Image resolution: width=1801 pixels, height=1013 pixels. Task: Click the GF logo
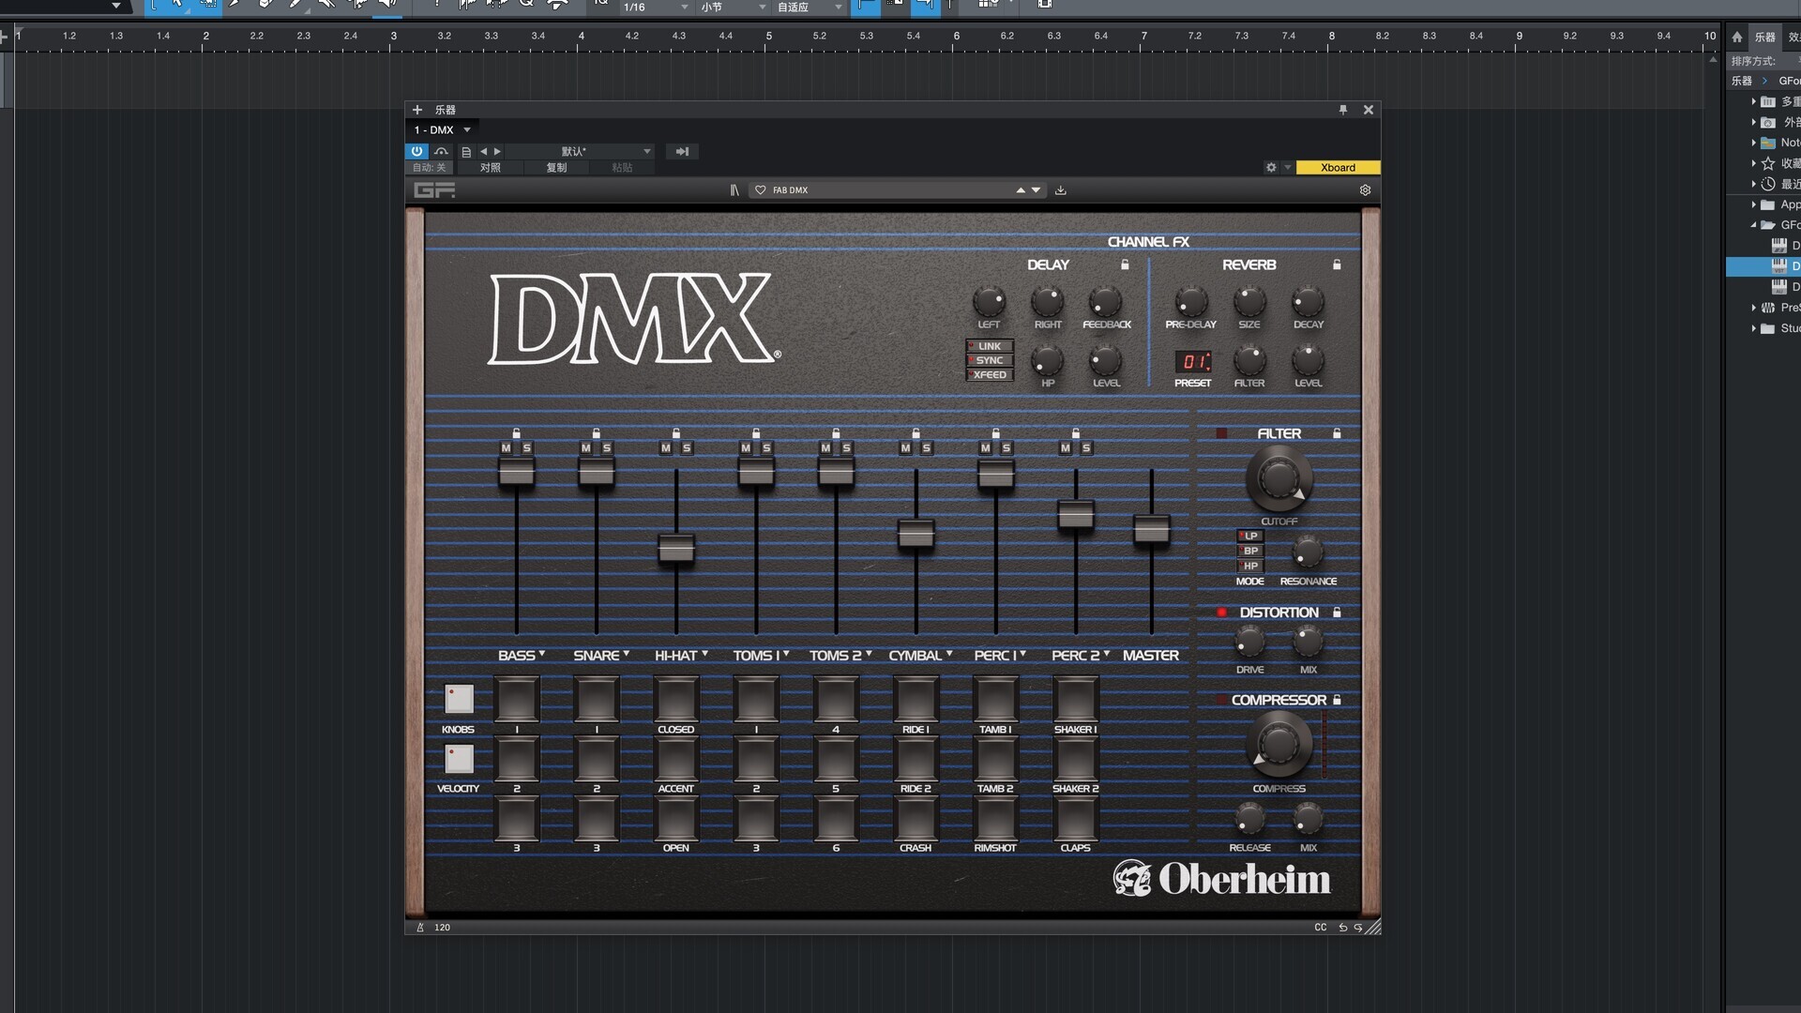coord(434,190)
